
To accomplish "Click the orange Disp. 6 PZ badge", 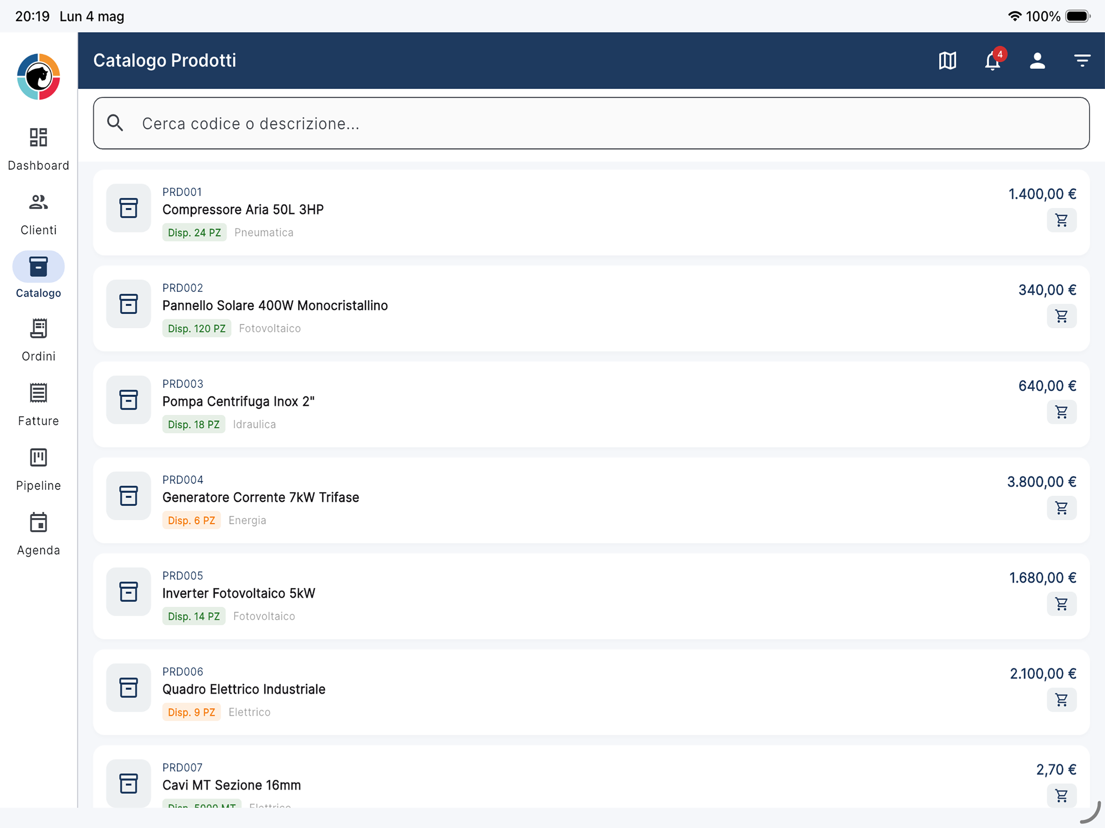I will pyautogui.click(x=191, y=520).
